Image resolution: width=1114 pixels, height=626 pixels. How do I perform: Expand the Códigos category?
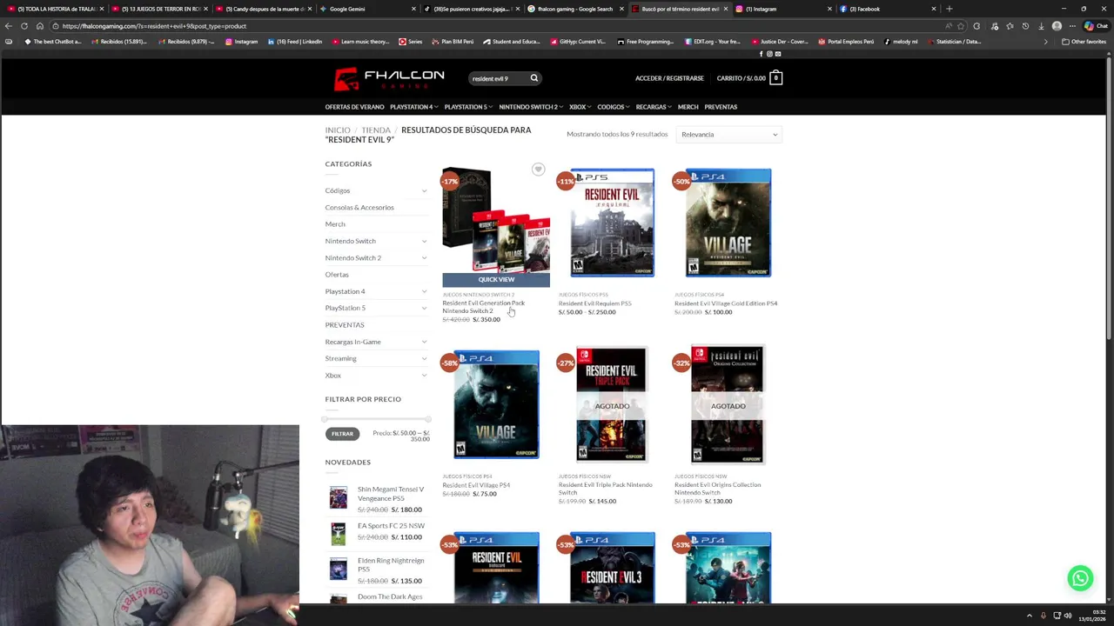pos(425,190)
